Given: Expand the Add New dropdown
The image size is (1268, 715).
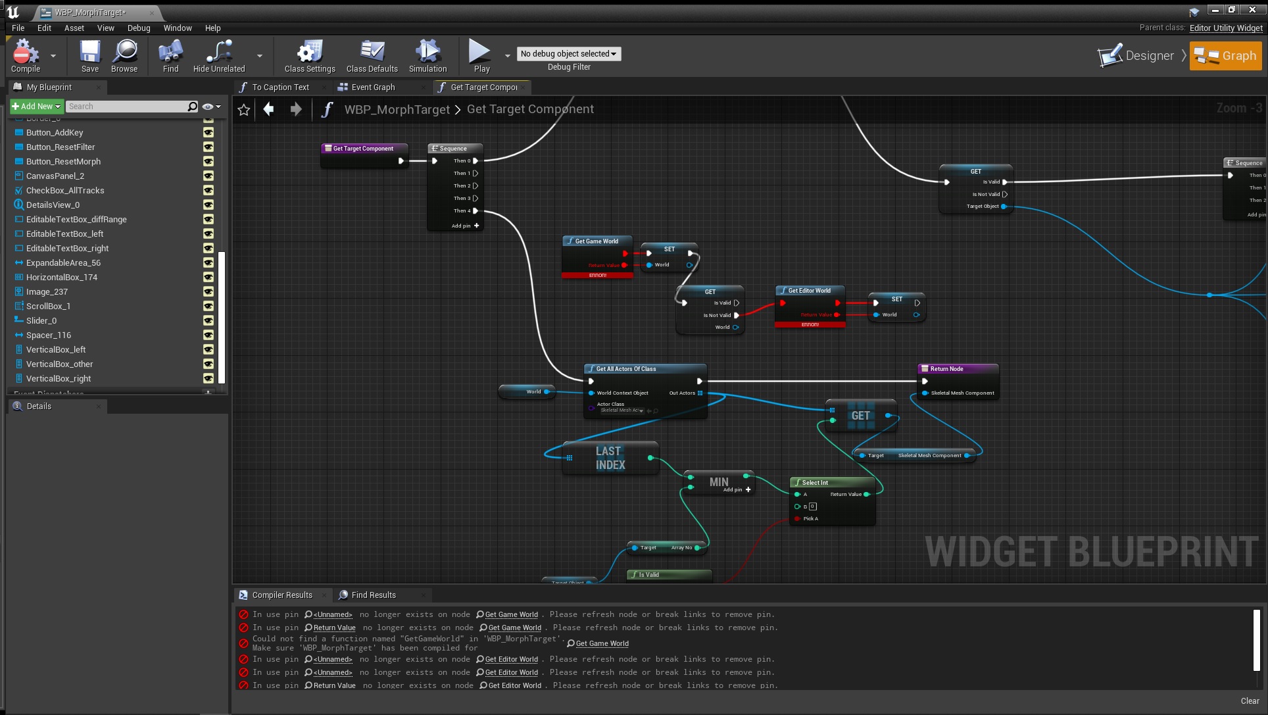Looking at the screenshot, I should [36, 106].
